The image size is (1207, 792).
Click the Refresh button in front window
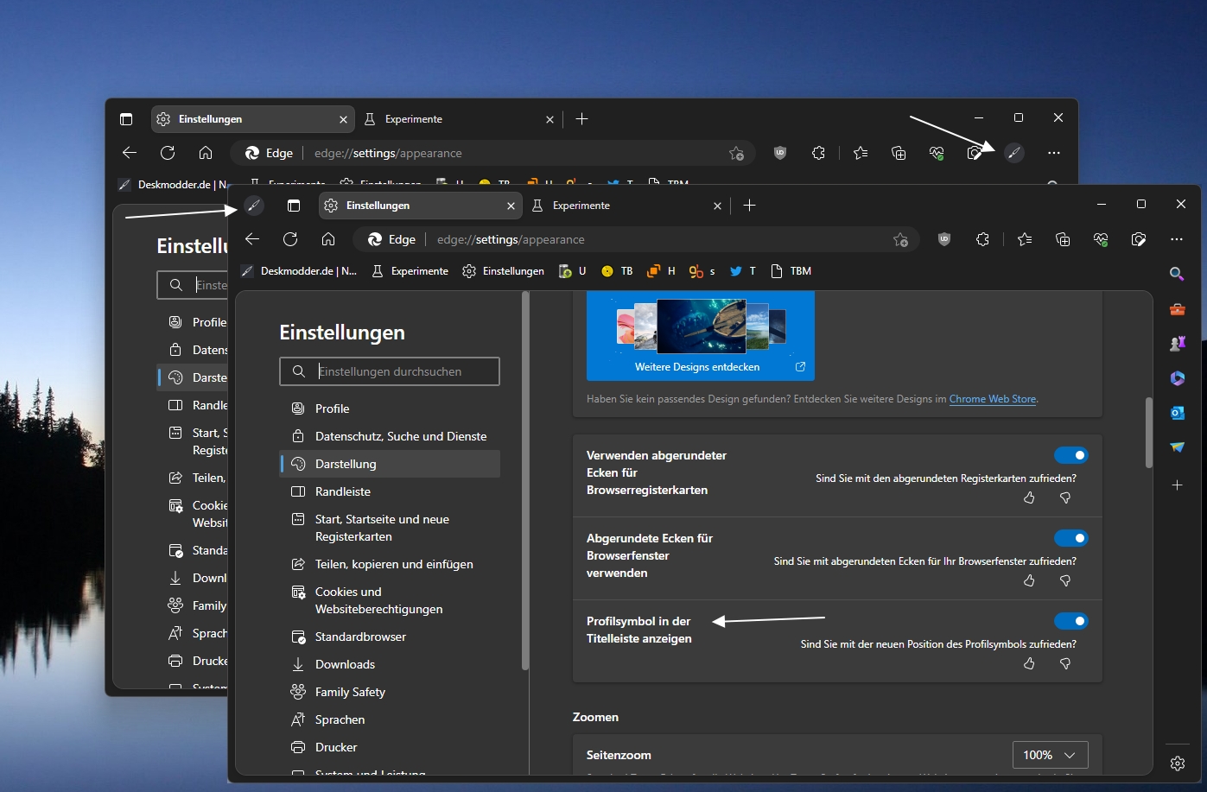pyautogui.click(x=290, y=239)
